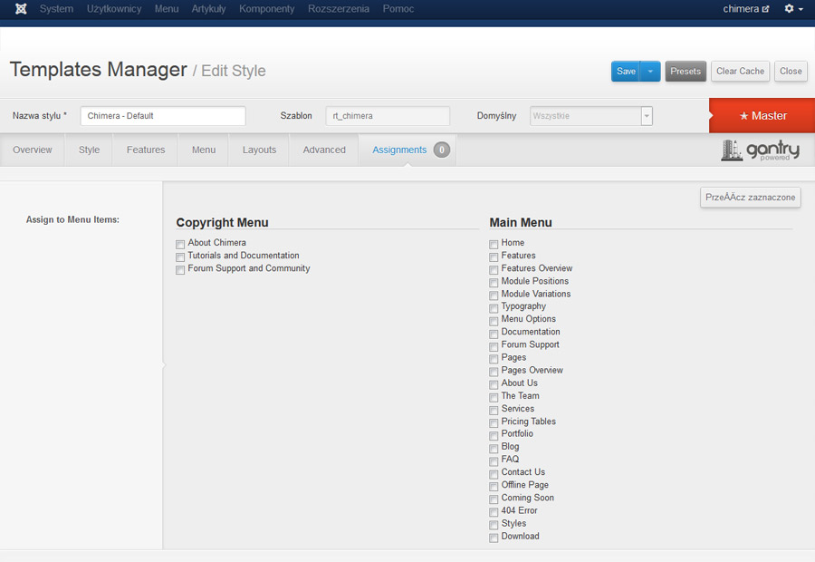This screenshot has width=815, height=562.
Task: Open the Features tab
Action: tap(146, 150)
